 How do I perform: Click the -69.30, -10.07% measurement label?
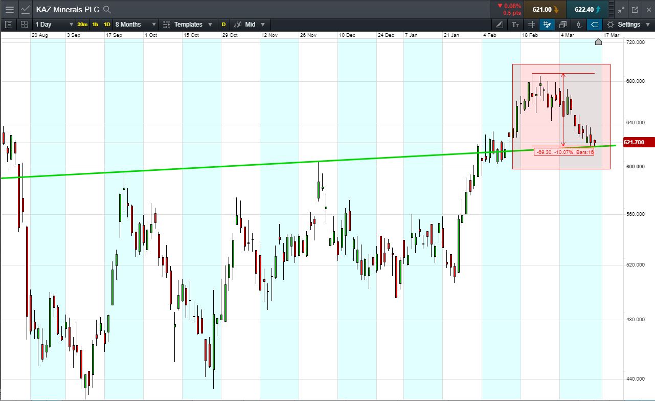coord(564,152)
